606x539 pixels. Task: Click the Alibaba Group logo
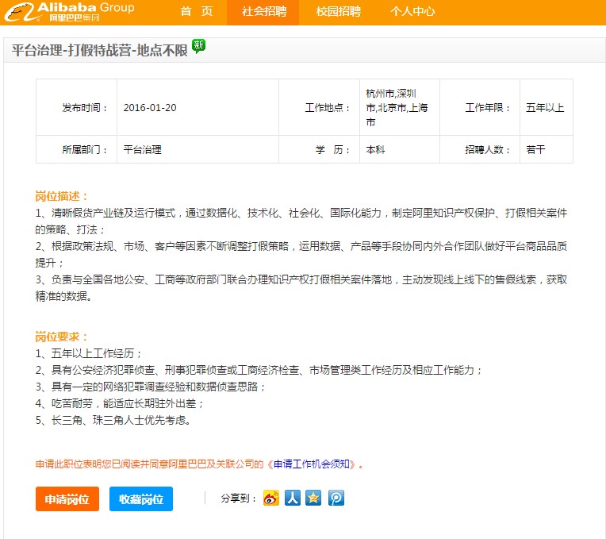tap(69, 12)
